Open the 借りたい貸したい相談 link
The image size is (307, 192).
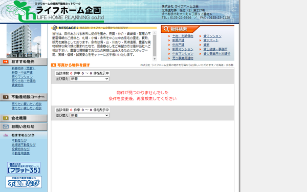[27, 108]
